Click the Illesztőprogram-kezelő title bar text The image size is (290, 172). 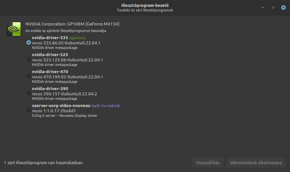(145, 5)
